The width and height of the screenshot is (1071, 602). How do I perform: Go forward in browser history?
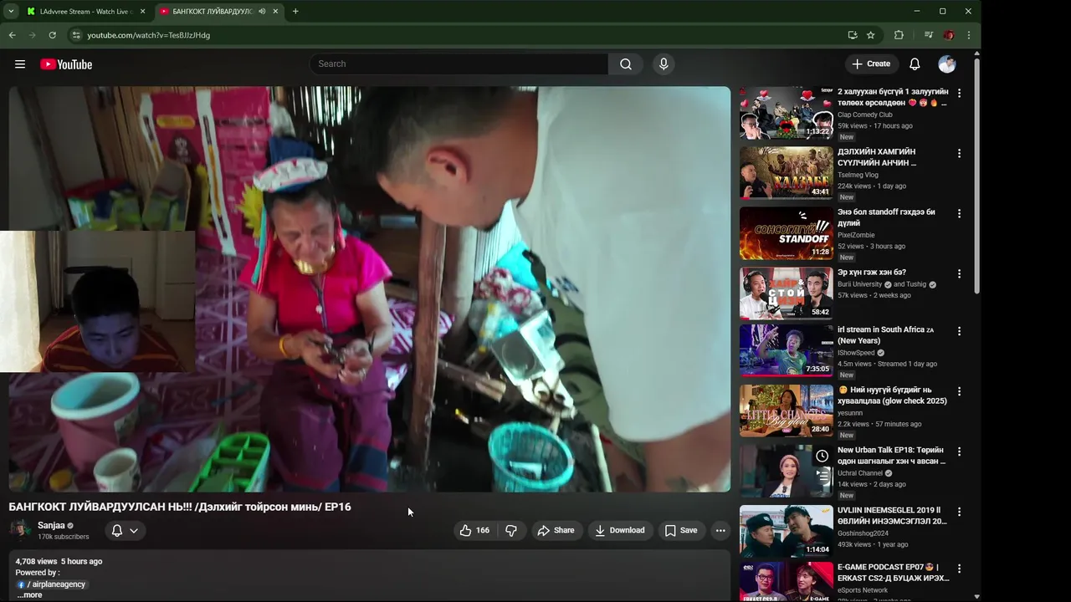point(32,35)
